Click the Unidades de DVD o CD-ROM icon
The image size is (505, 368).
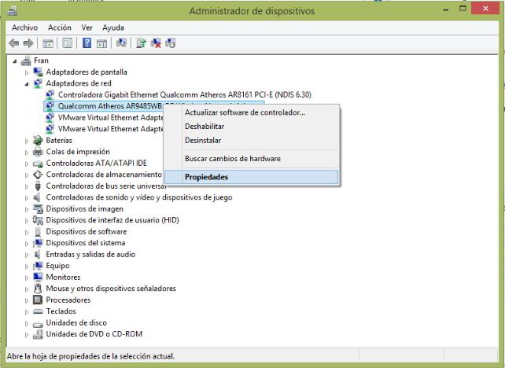(38, 334)
